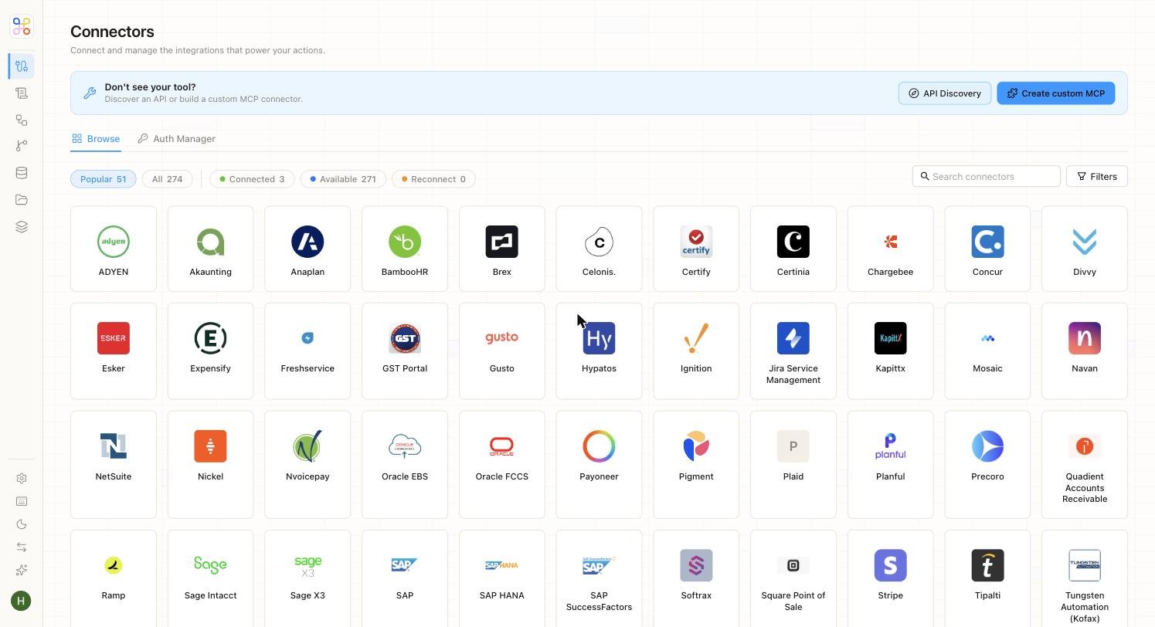
Task: Click the Square Point of Sale connector
Action: [x=793, y=578]
